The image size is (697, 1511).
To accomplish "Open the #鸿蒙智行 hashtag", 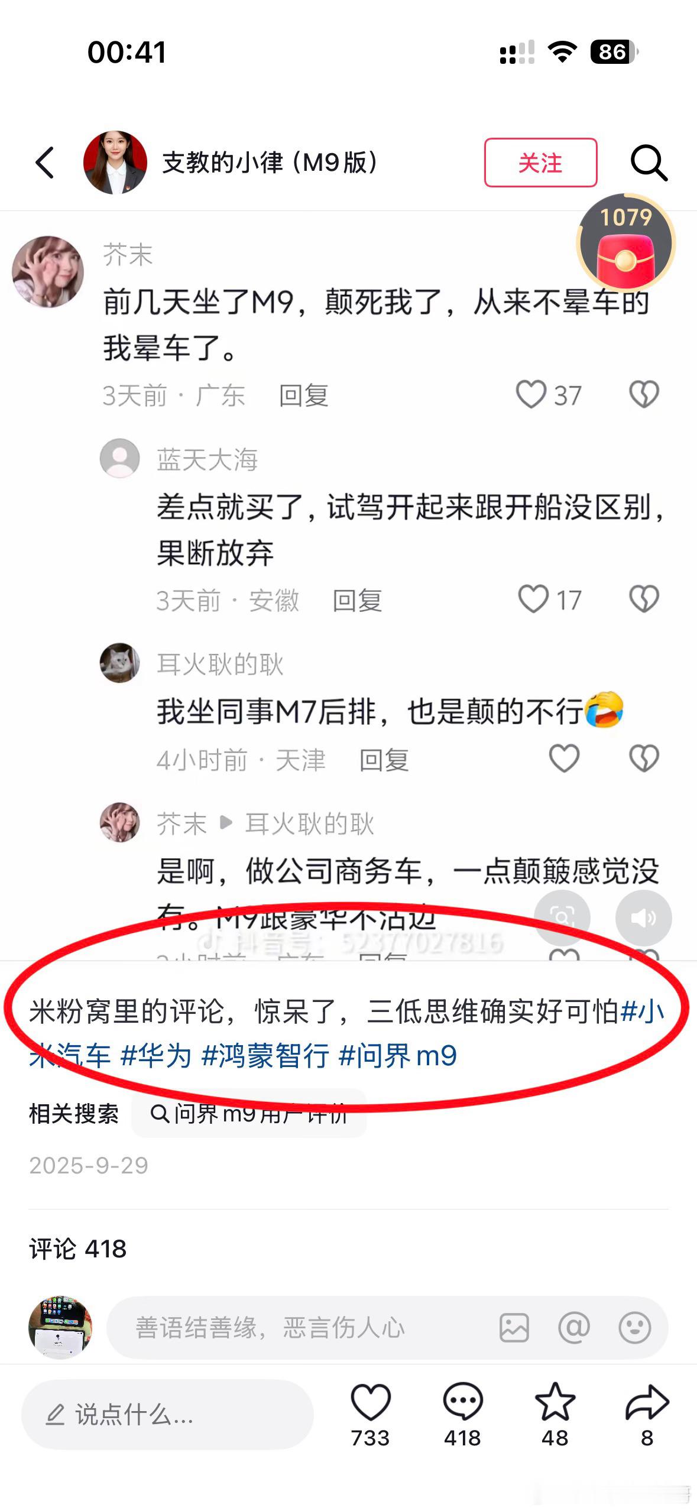I will click(x=265, y=1056).
